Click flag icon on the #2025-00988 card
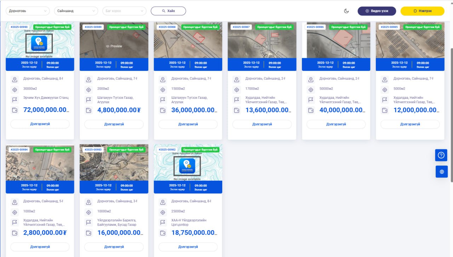This screenshot has height=257, width=453. click(x=162, y=100)
